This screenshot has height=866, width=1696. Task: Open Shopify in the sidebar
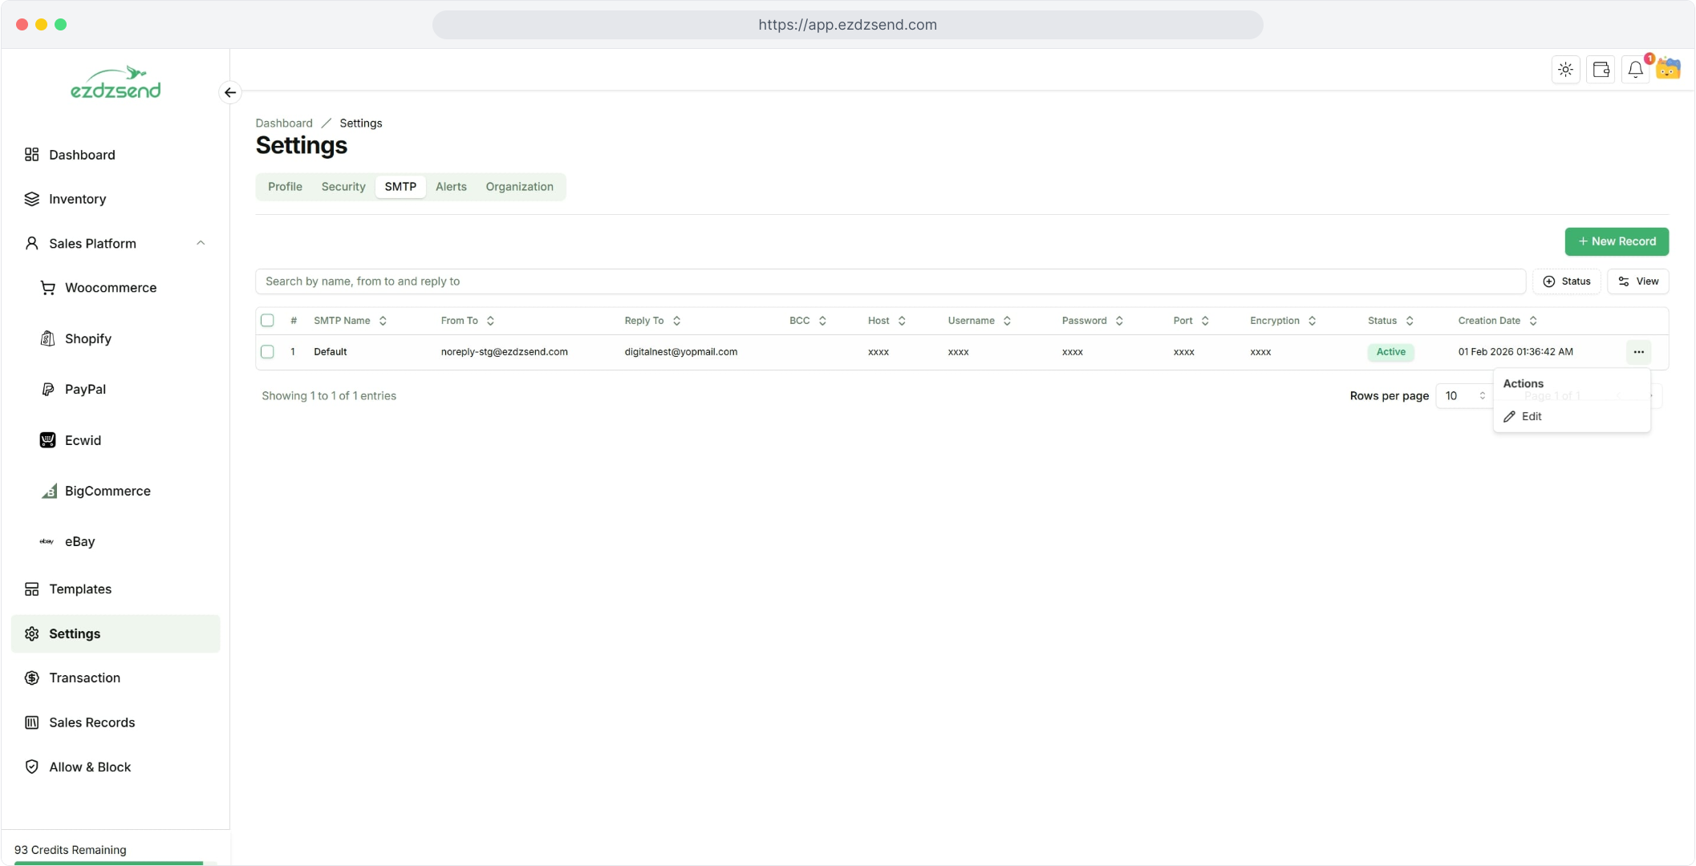87,338
